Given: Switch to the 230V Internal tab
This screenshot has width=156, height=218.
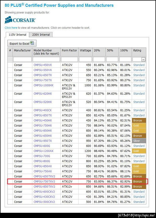Looking at the screenshot, I should point(41,35).
